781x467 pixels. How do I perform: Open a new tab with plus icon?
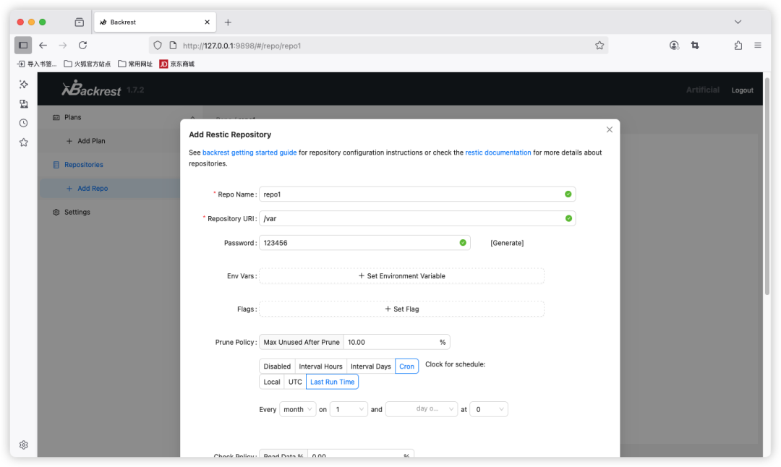pos(228,22)
